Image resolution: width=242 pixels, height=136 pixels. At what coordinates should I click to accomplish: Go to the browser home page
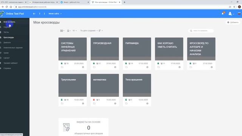coord(11,7)
